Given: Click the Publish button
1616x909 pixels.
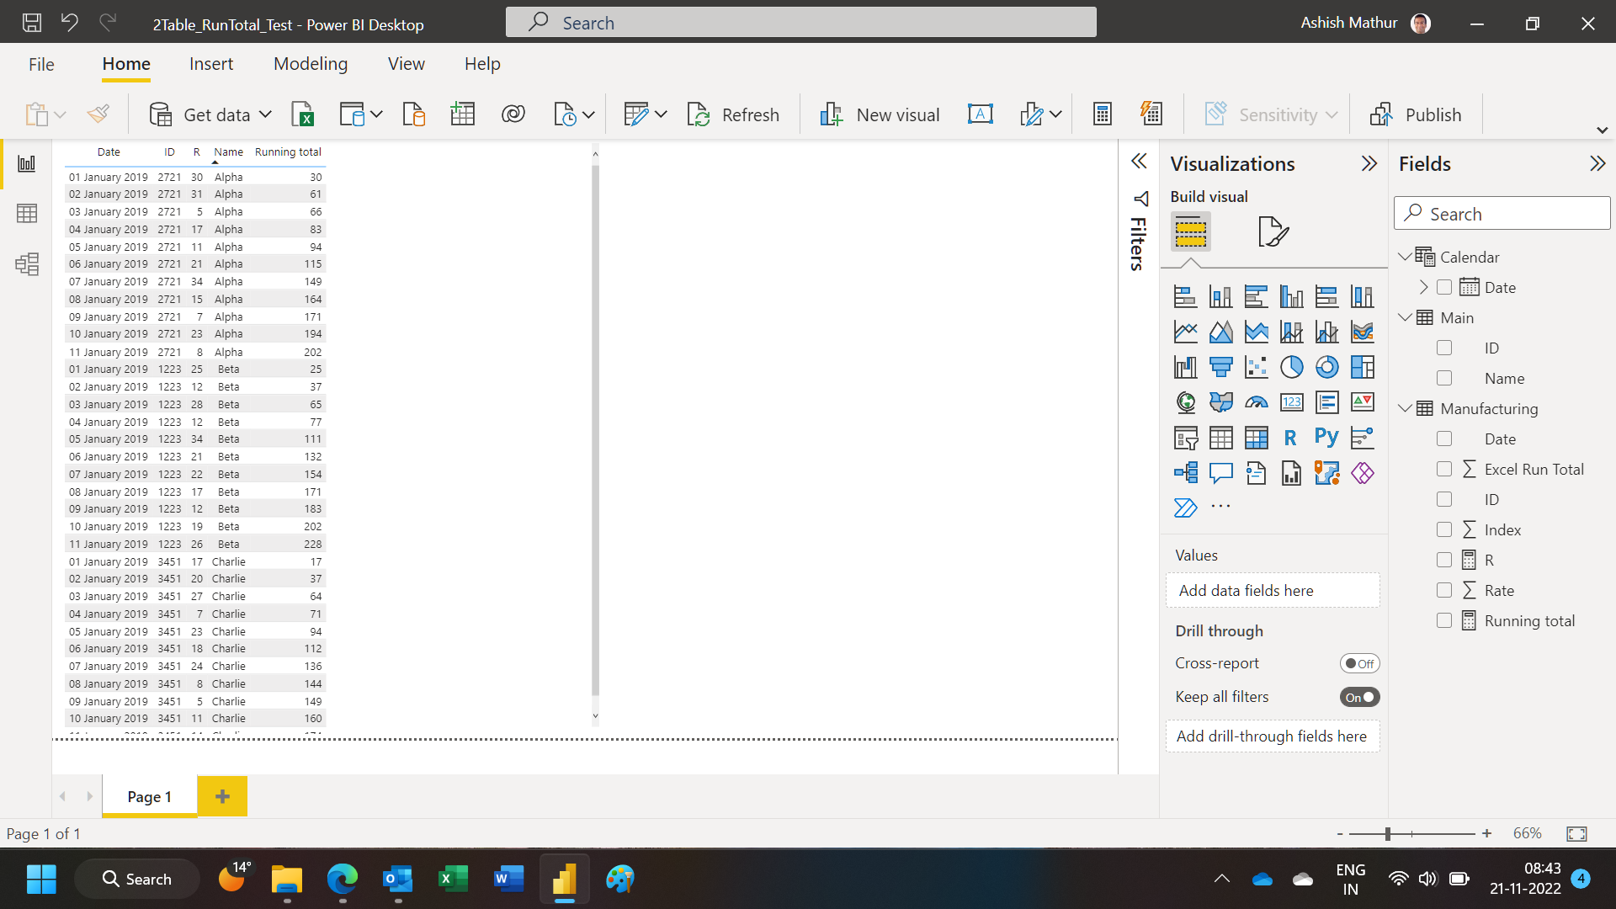Looking at the screenshot, I should 1416,114.
